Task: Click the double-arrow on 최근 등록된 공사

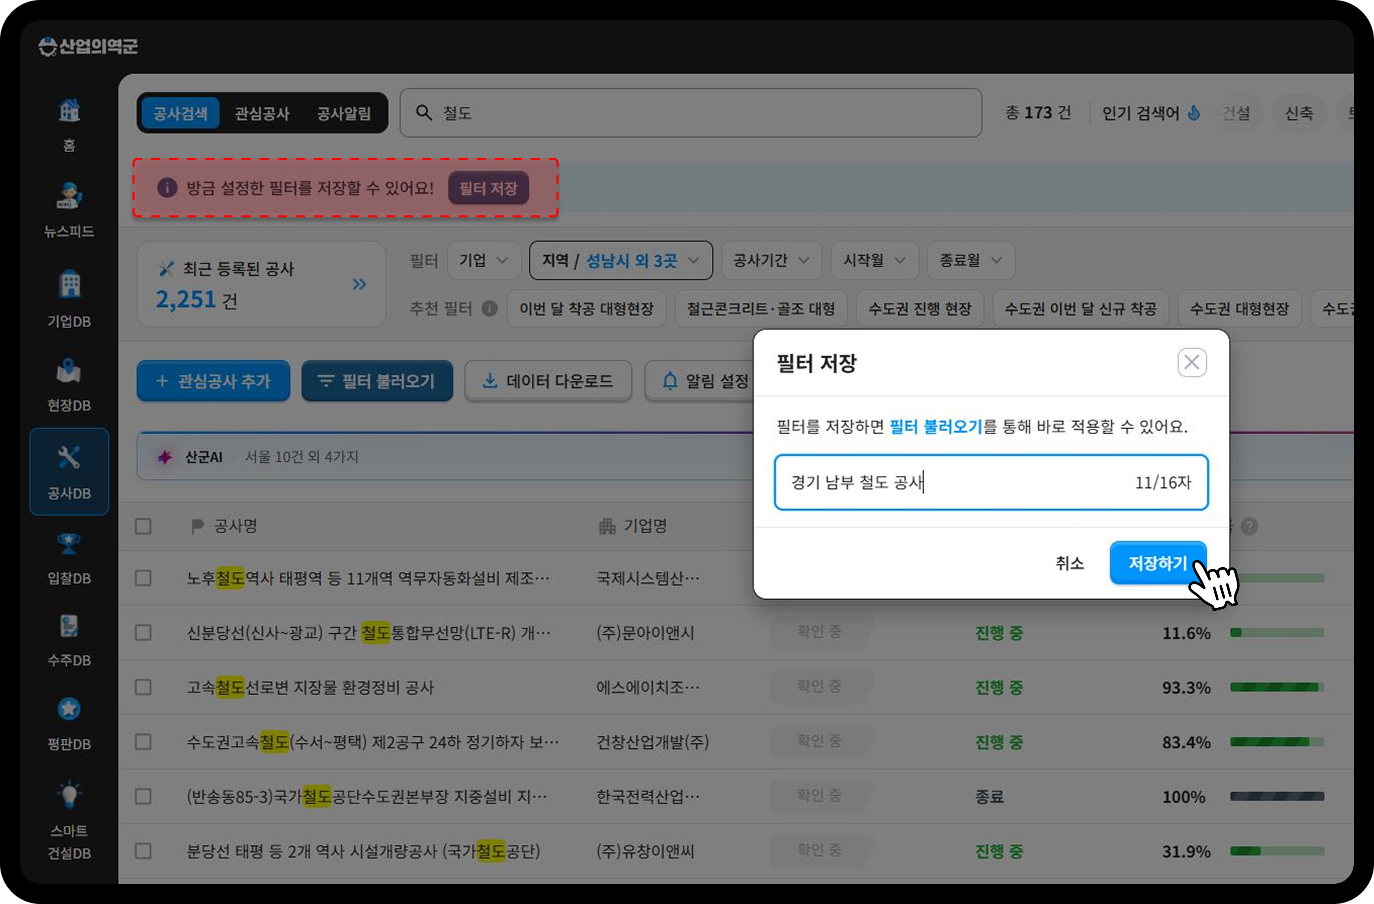Action: coord(359,284)
